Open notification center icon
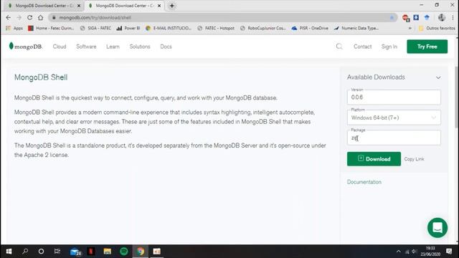 point(449,252)
